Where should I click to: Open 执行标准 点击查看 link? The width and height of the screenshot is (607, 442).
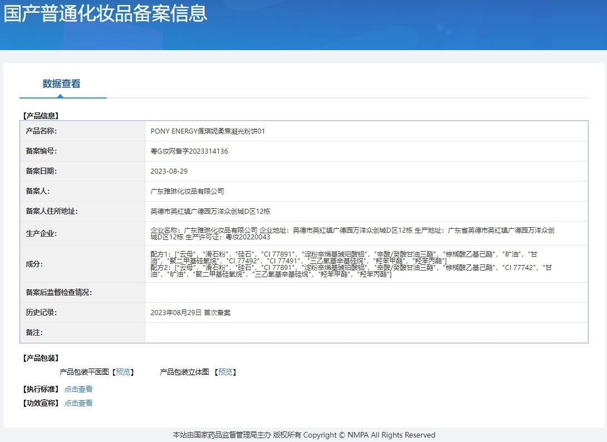click(x=79, y=389)
